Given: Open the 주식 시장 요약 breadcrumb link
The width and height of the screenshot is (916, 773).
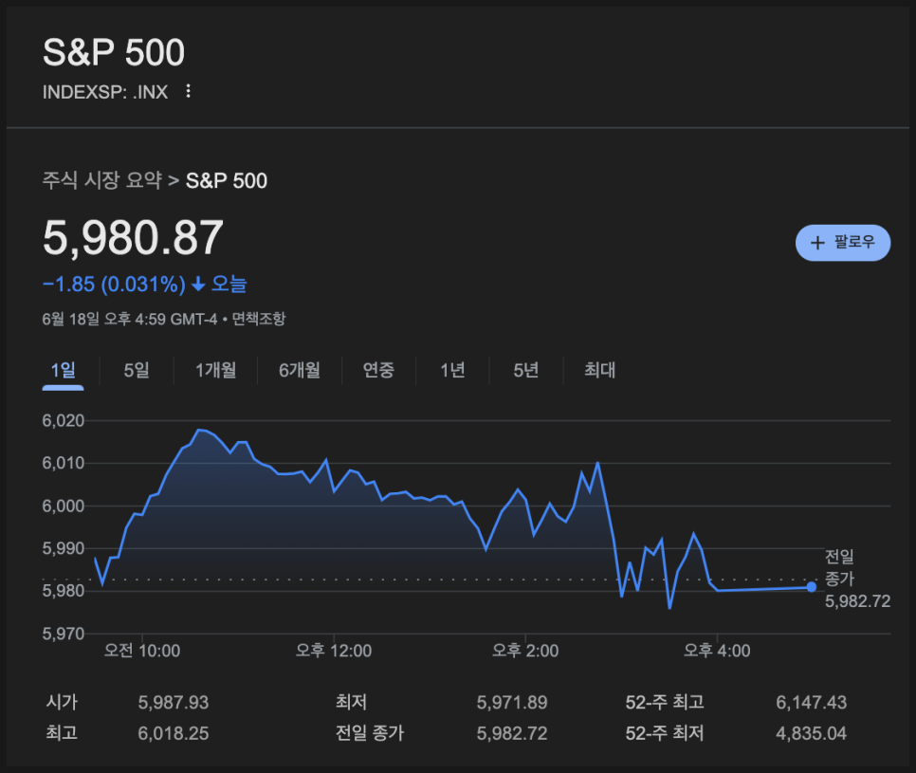Looking at the screenshot, I should (x=102, y=180).
